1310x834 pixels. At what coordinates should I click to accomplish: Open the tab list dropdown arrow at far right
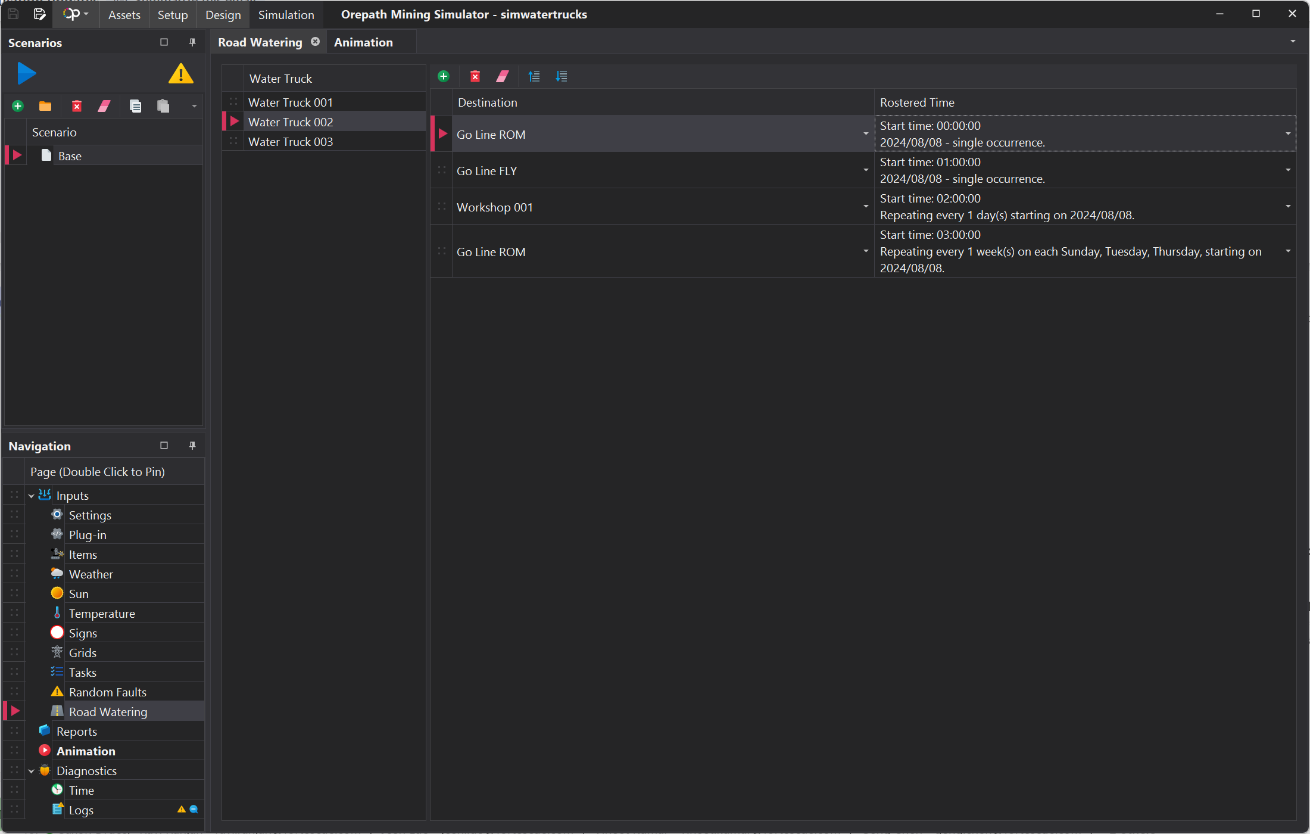(x=1293, y=42)
